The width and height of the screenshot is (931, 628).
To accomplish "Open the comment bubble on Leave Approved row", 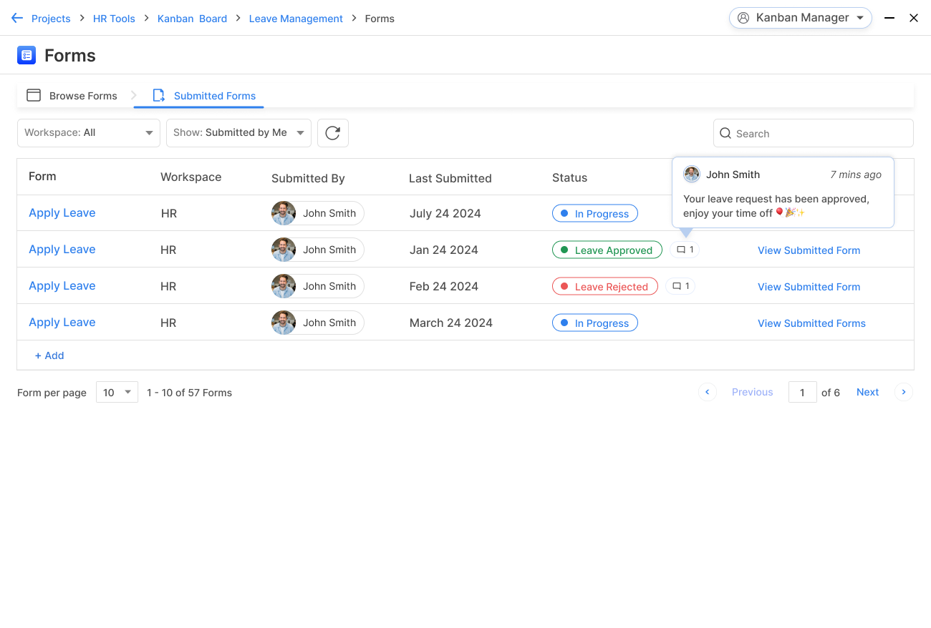I will (x=684, y=249).
